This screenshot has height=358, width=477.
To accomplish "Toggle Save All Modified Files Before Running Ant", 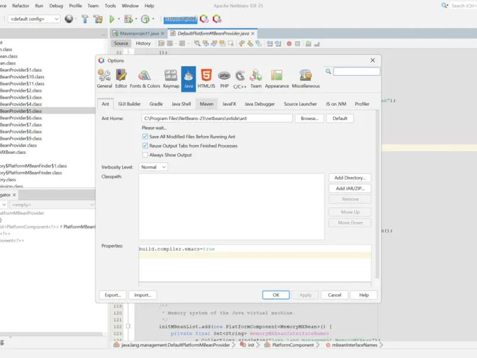I will pyautogui.click(x=145, y=137).
